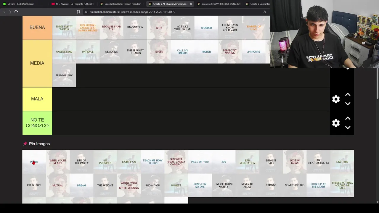Move MALA tier down with arrow
The image size is (379, 213).
tap(348, 104)
